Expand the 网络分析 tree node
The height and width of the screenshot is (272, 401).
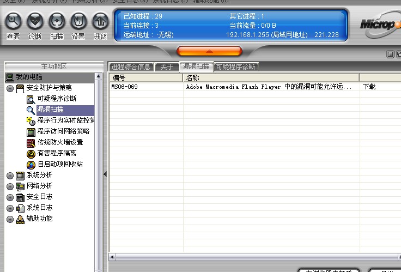point(10,186)
